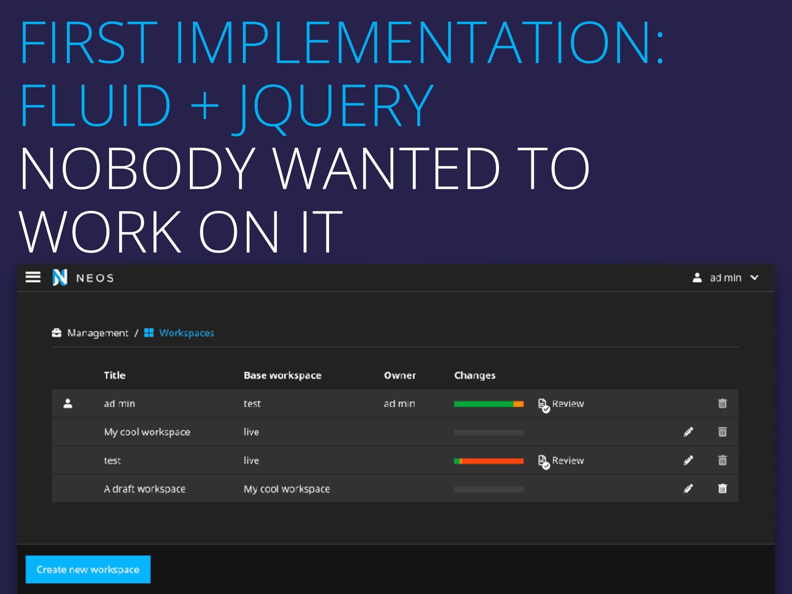
Task: Click the 'live' base cell of My cool workspace
Action: 251,432
